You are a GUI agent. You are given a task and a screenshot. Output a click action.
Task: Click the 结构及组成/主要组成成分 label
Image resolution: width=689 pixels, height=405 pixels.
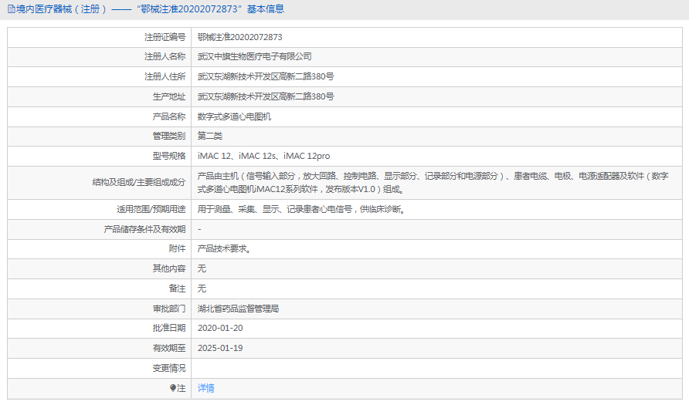(x=139, y=183)
